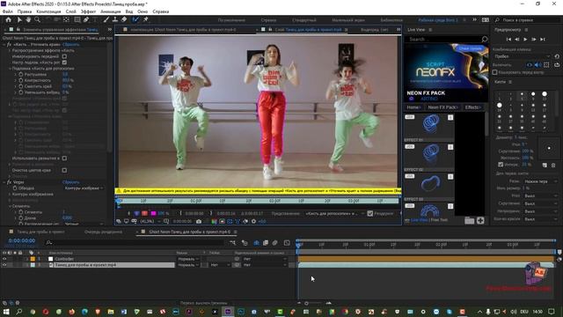Screen dimensions: 563x317
Task: Hide the Controller layer with eye icon
Action: (4, 259)
